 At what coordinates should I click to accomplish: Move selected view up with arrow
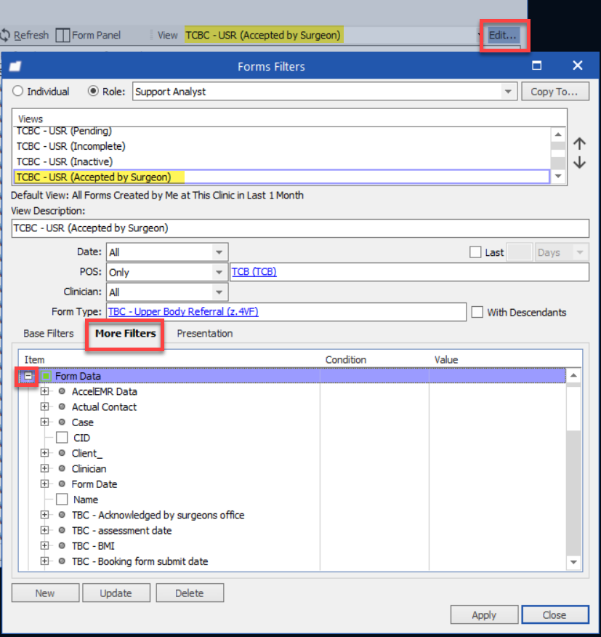(x=579, y=143)
